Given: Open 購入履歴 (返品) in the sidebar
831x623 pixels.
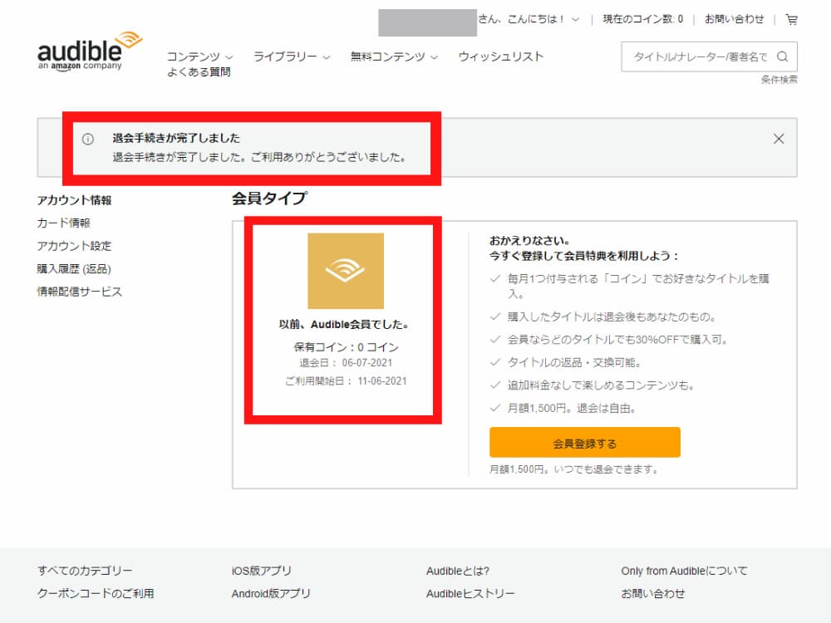Looking at the screenshot, I should coord(74,268).
